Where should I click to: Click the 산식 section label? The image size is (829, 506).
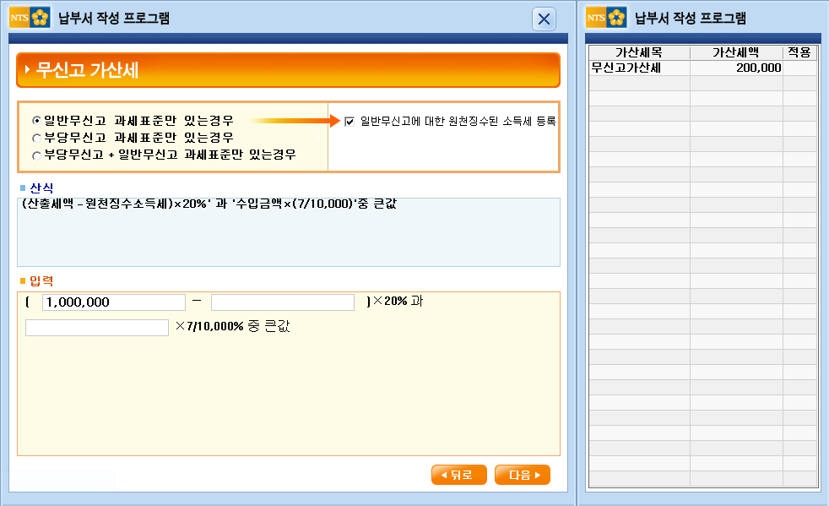(x=41, y=188)
